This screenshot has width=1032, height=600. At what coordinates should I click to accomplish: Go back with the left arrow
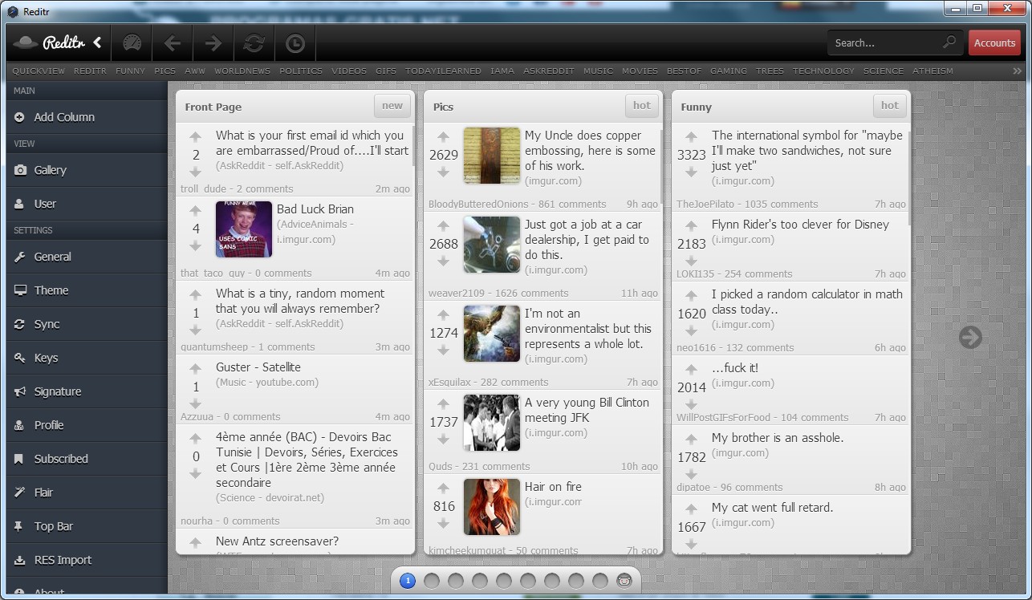pos(172,43)
